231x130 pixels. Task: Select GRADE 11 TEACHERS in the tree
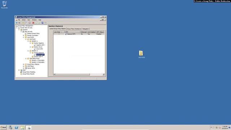[38, 60]
